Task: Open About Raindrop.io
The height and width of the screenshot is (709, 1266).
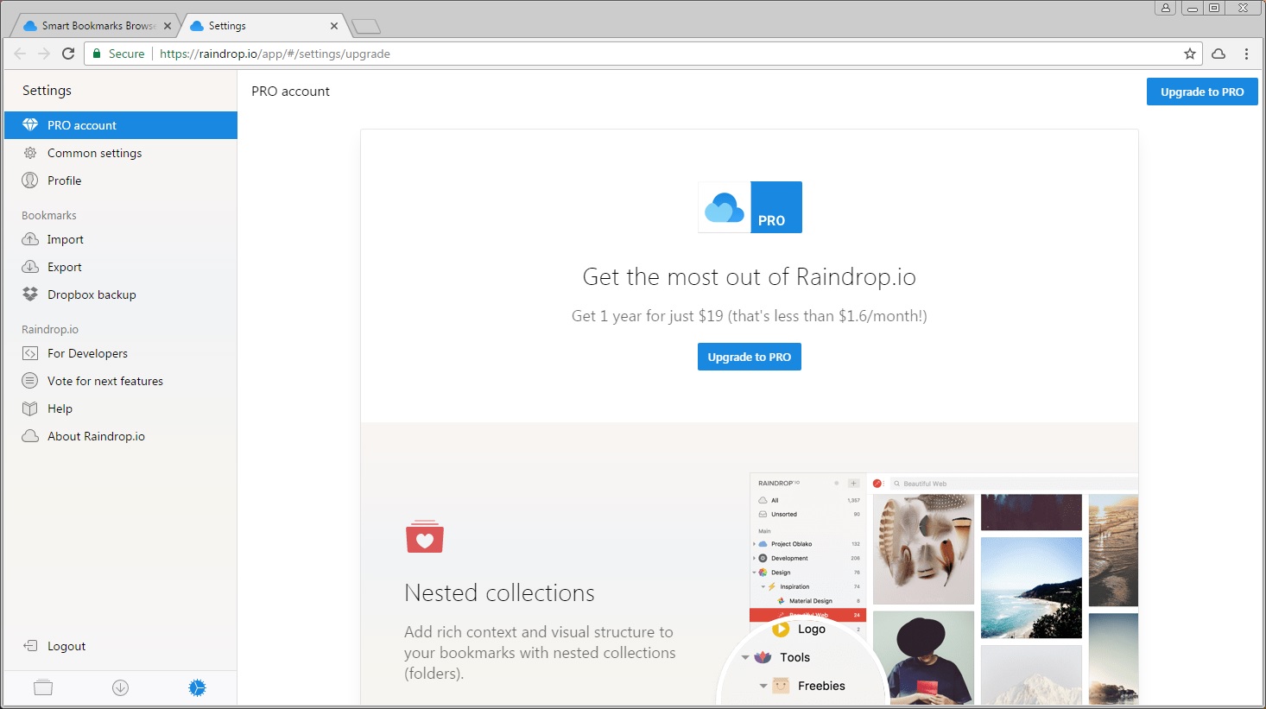Action: (x=120, y=436)
